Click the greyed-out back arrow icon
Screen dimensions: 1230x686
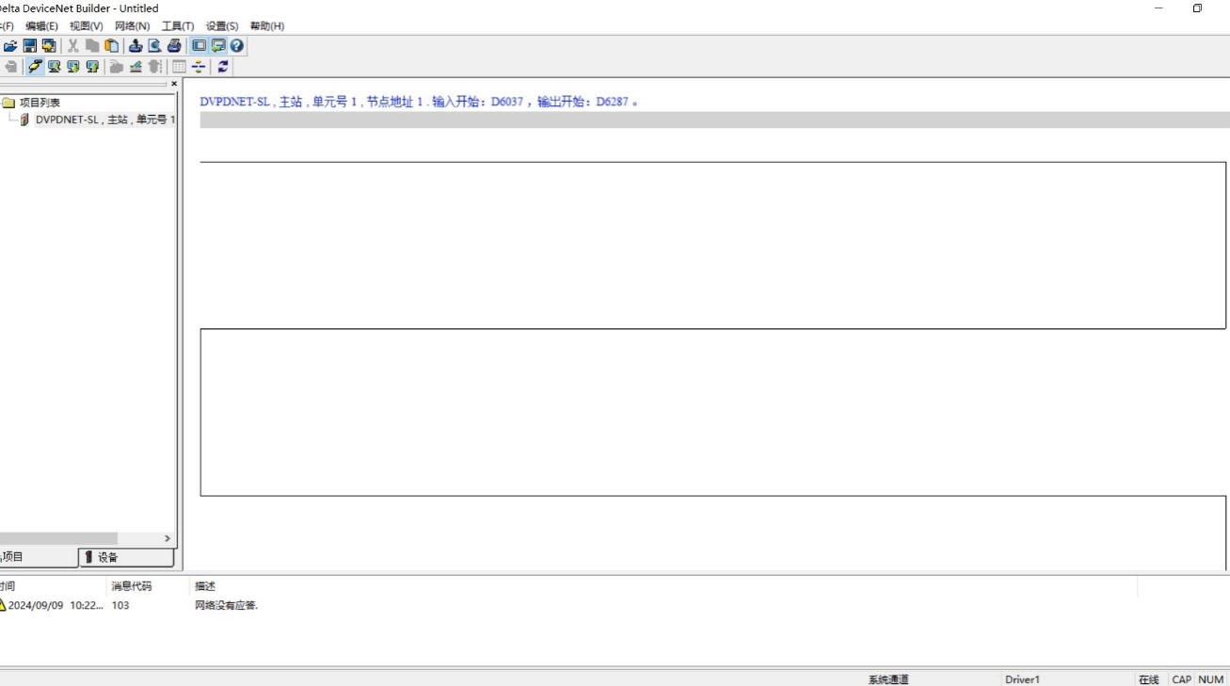click(10, 66)
